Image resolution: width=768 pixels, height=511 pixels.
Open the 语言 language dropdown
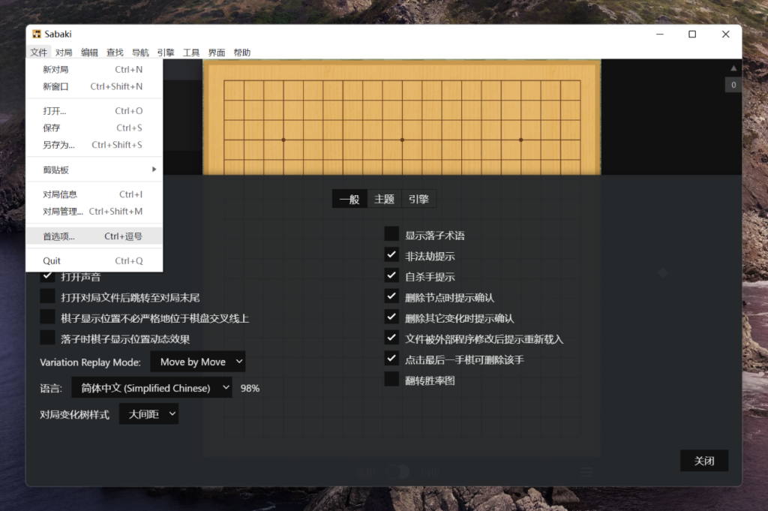pos(151,387)
